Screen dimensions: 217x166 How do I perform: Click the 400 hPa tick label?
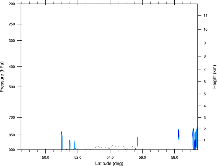[12, 67]
